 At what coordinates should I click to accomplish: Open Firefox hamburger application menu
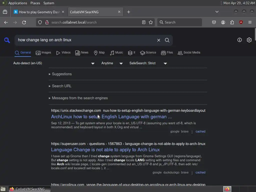[x=250, y=22]
